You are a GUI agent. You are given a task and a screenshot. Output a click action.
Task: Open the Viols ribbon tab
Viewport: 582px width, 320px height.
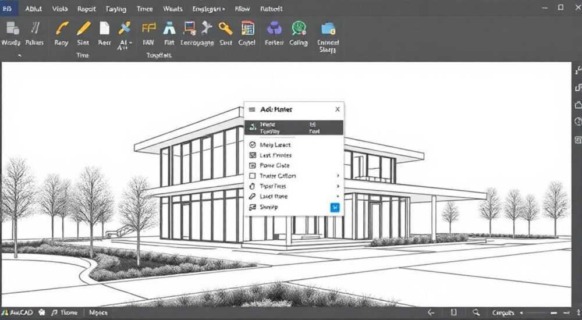[60, 9]
